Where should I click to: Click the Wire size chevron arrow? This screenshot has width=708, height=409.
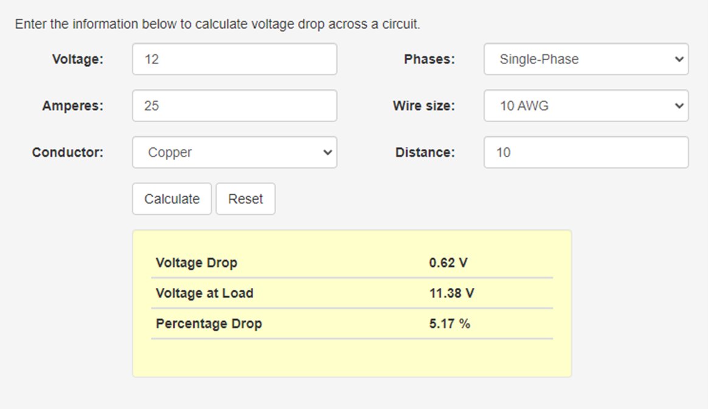[x=679, y=106]
